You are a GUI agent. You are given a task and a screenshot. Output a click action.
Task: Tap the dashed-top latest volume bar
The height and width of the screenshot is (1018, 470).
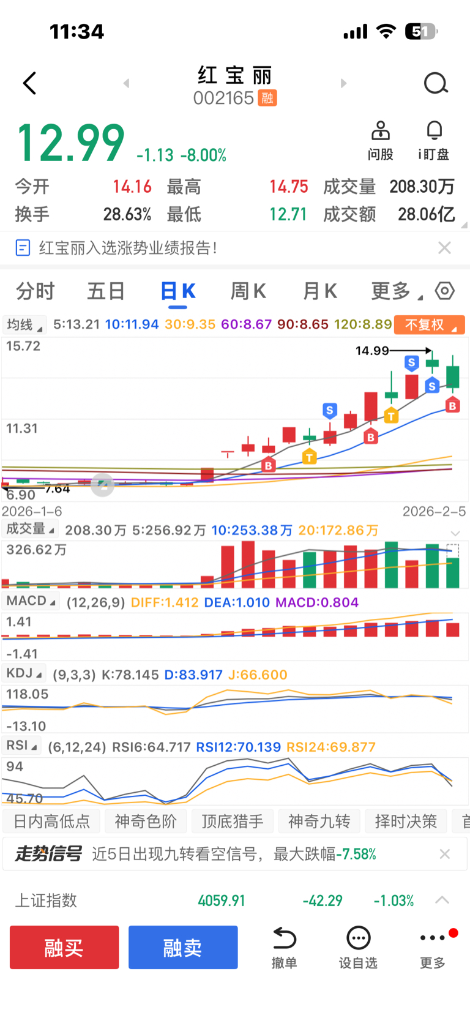coord(453,566)
